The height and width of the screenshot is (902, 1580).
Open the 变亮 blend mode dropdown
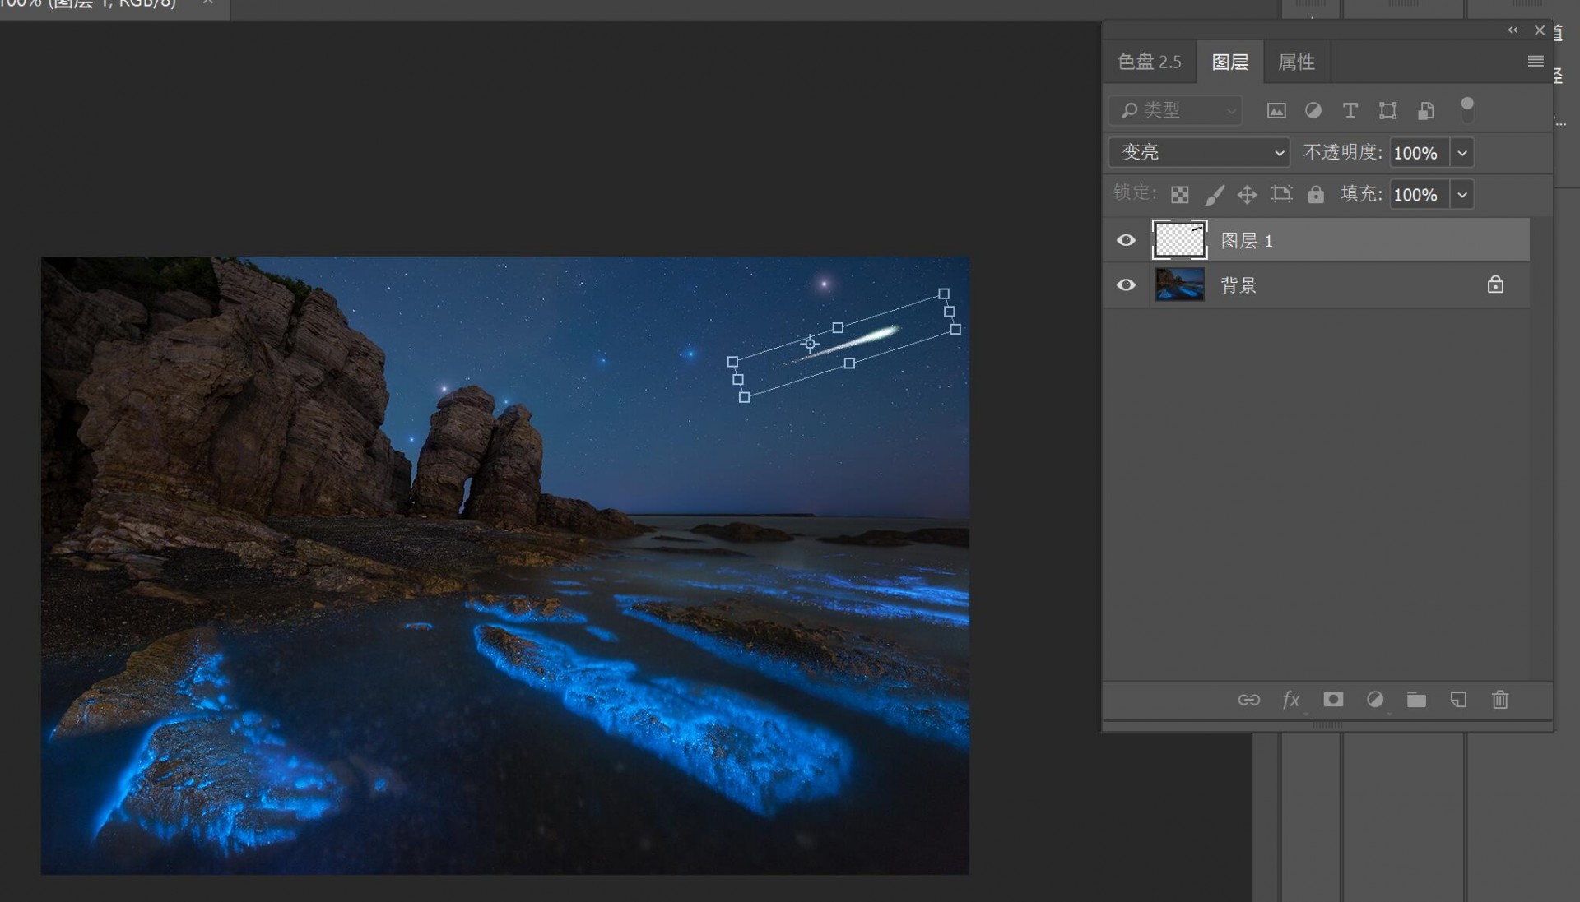pos(1199,152)
